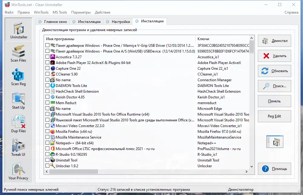Click the Unlocker 1.9.2 program icon
Viewport: 303px width, 195px height.
(x=53, y=166)
